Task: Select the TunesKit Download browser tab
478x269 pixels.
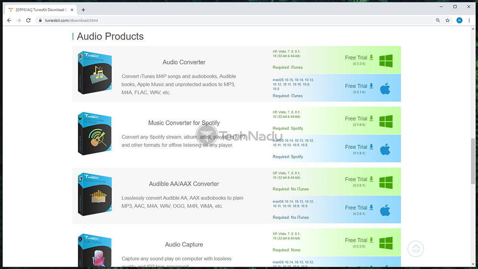Action: (41, 10)
